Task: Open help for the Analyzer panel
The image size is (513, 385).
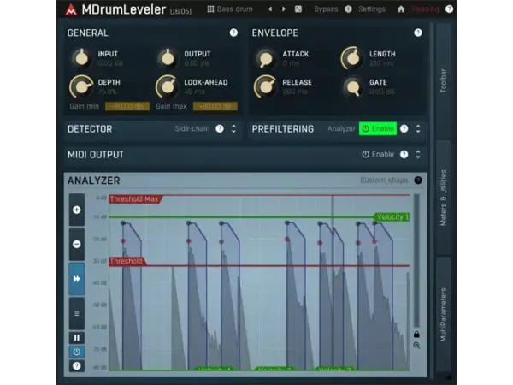Action: 418,180
